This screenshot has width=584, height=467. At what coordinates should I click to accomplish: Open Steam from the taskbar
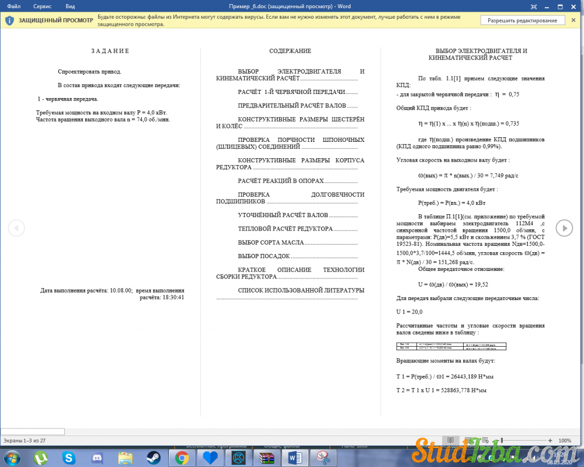pyautogui.click(x=154, y=458)
